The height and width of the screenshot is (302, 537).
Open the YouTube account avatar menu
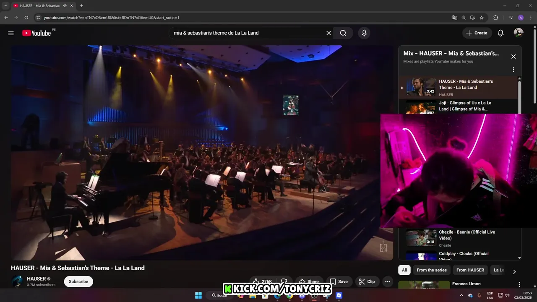pyautogui.click(x=519, y=33)
